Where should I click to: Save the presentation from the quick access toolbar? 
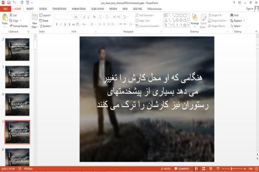[9, 3]
